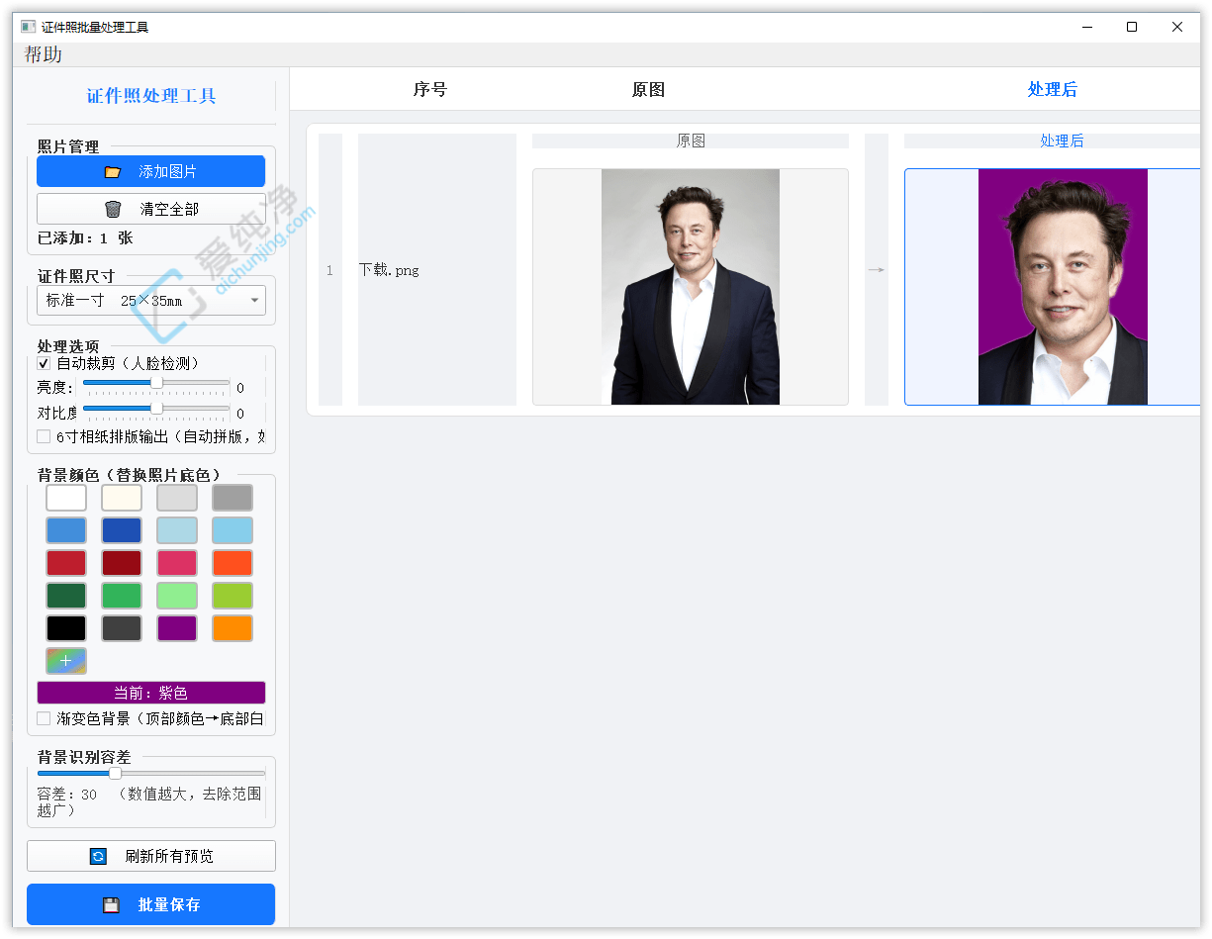Open the custom color plus swatch
The height and width of the screenshot is (939, 1212).
point(66,660)
